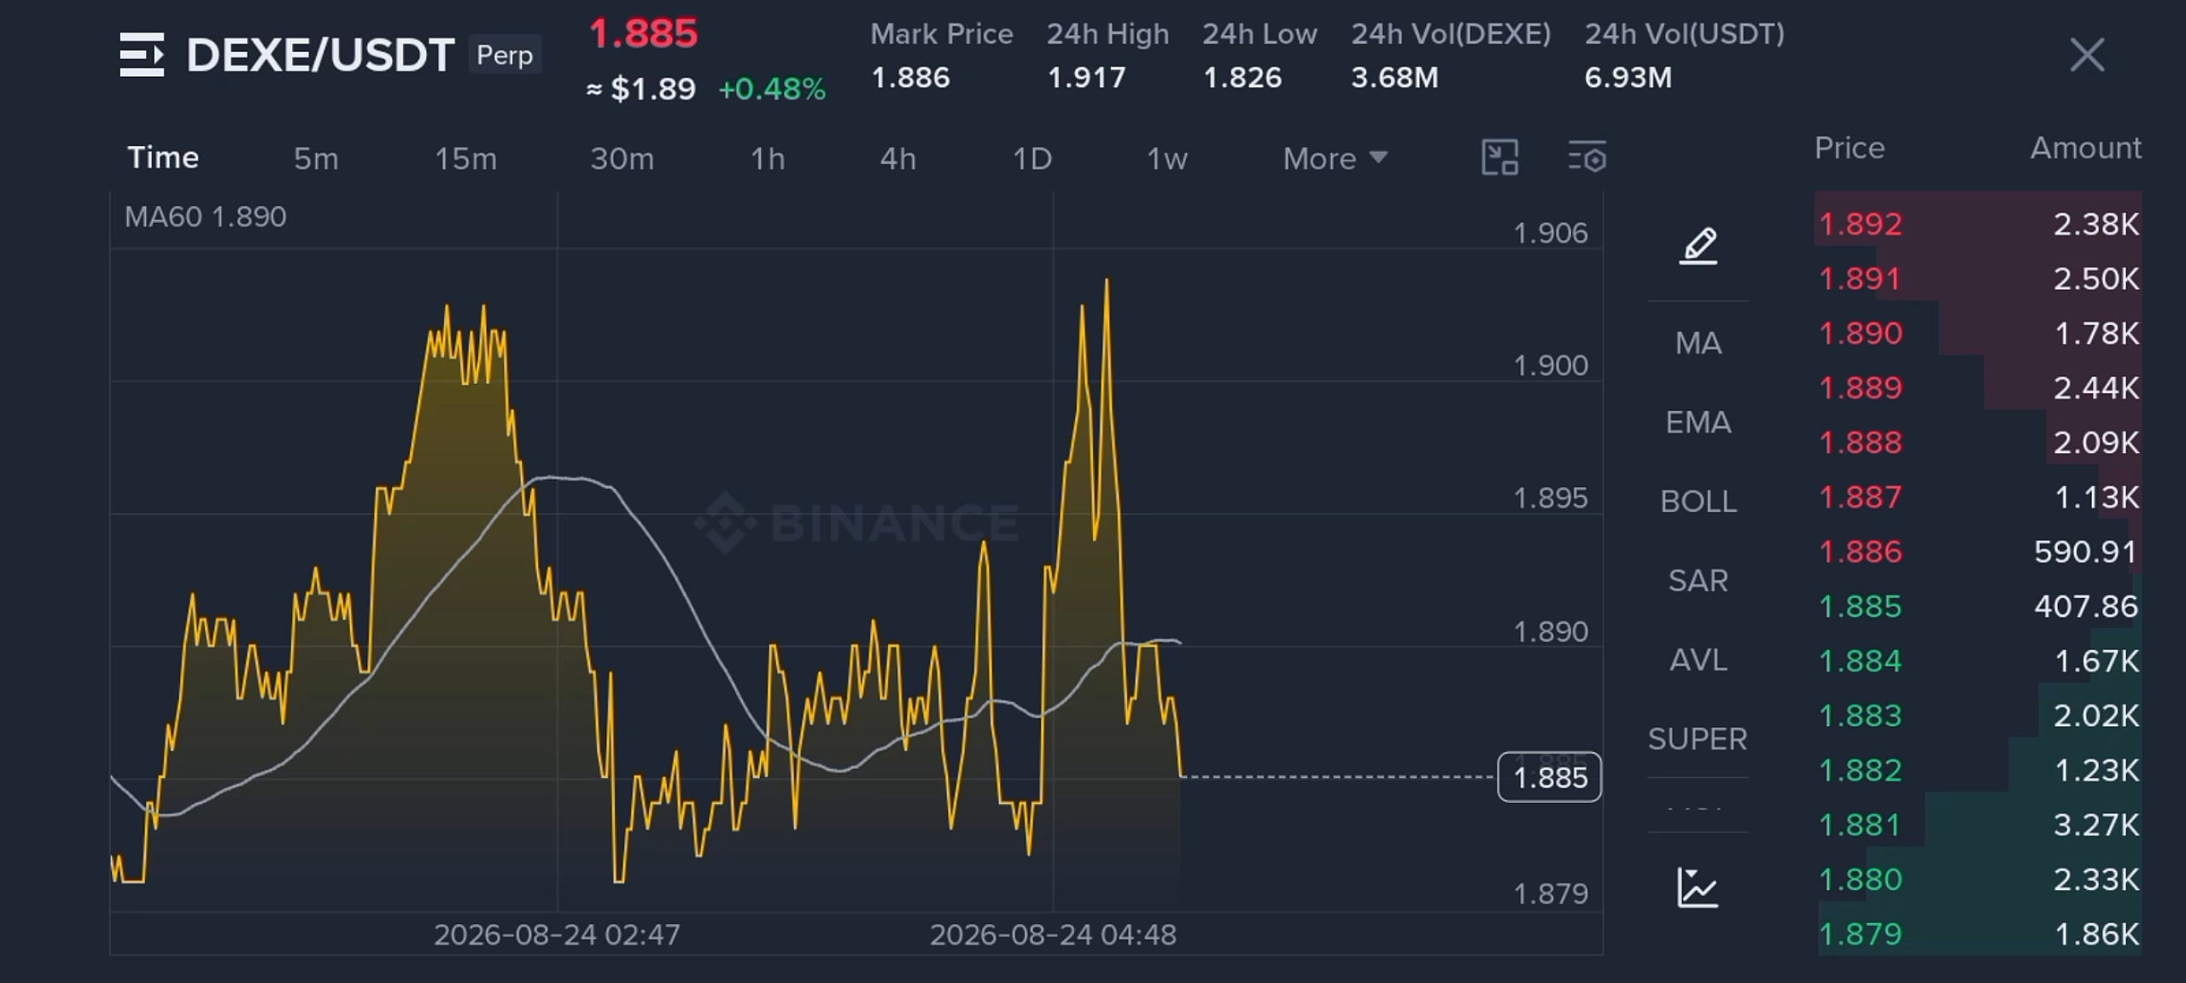
Task: Select the drawing pencil tool
Action: (x=1698, y=246)
